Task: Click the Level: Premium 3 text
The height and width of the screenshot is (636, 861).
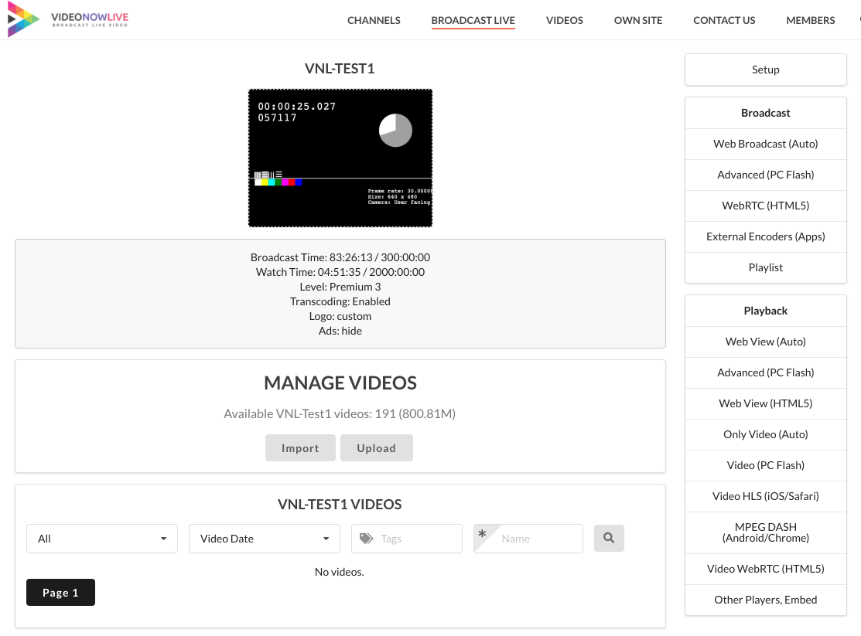Action: click(x=340, y=287)
